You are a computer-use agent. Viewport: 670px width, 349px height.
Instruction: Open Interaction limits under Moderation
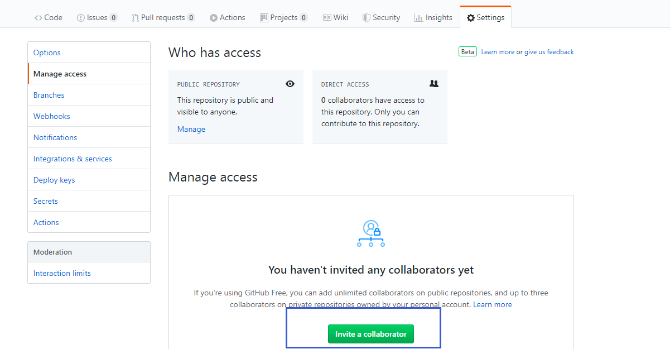89,273
